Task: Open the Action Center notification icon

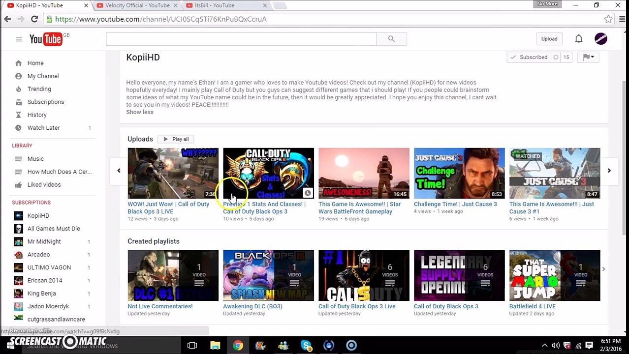Action: [x=589, y=346]
